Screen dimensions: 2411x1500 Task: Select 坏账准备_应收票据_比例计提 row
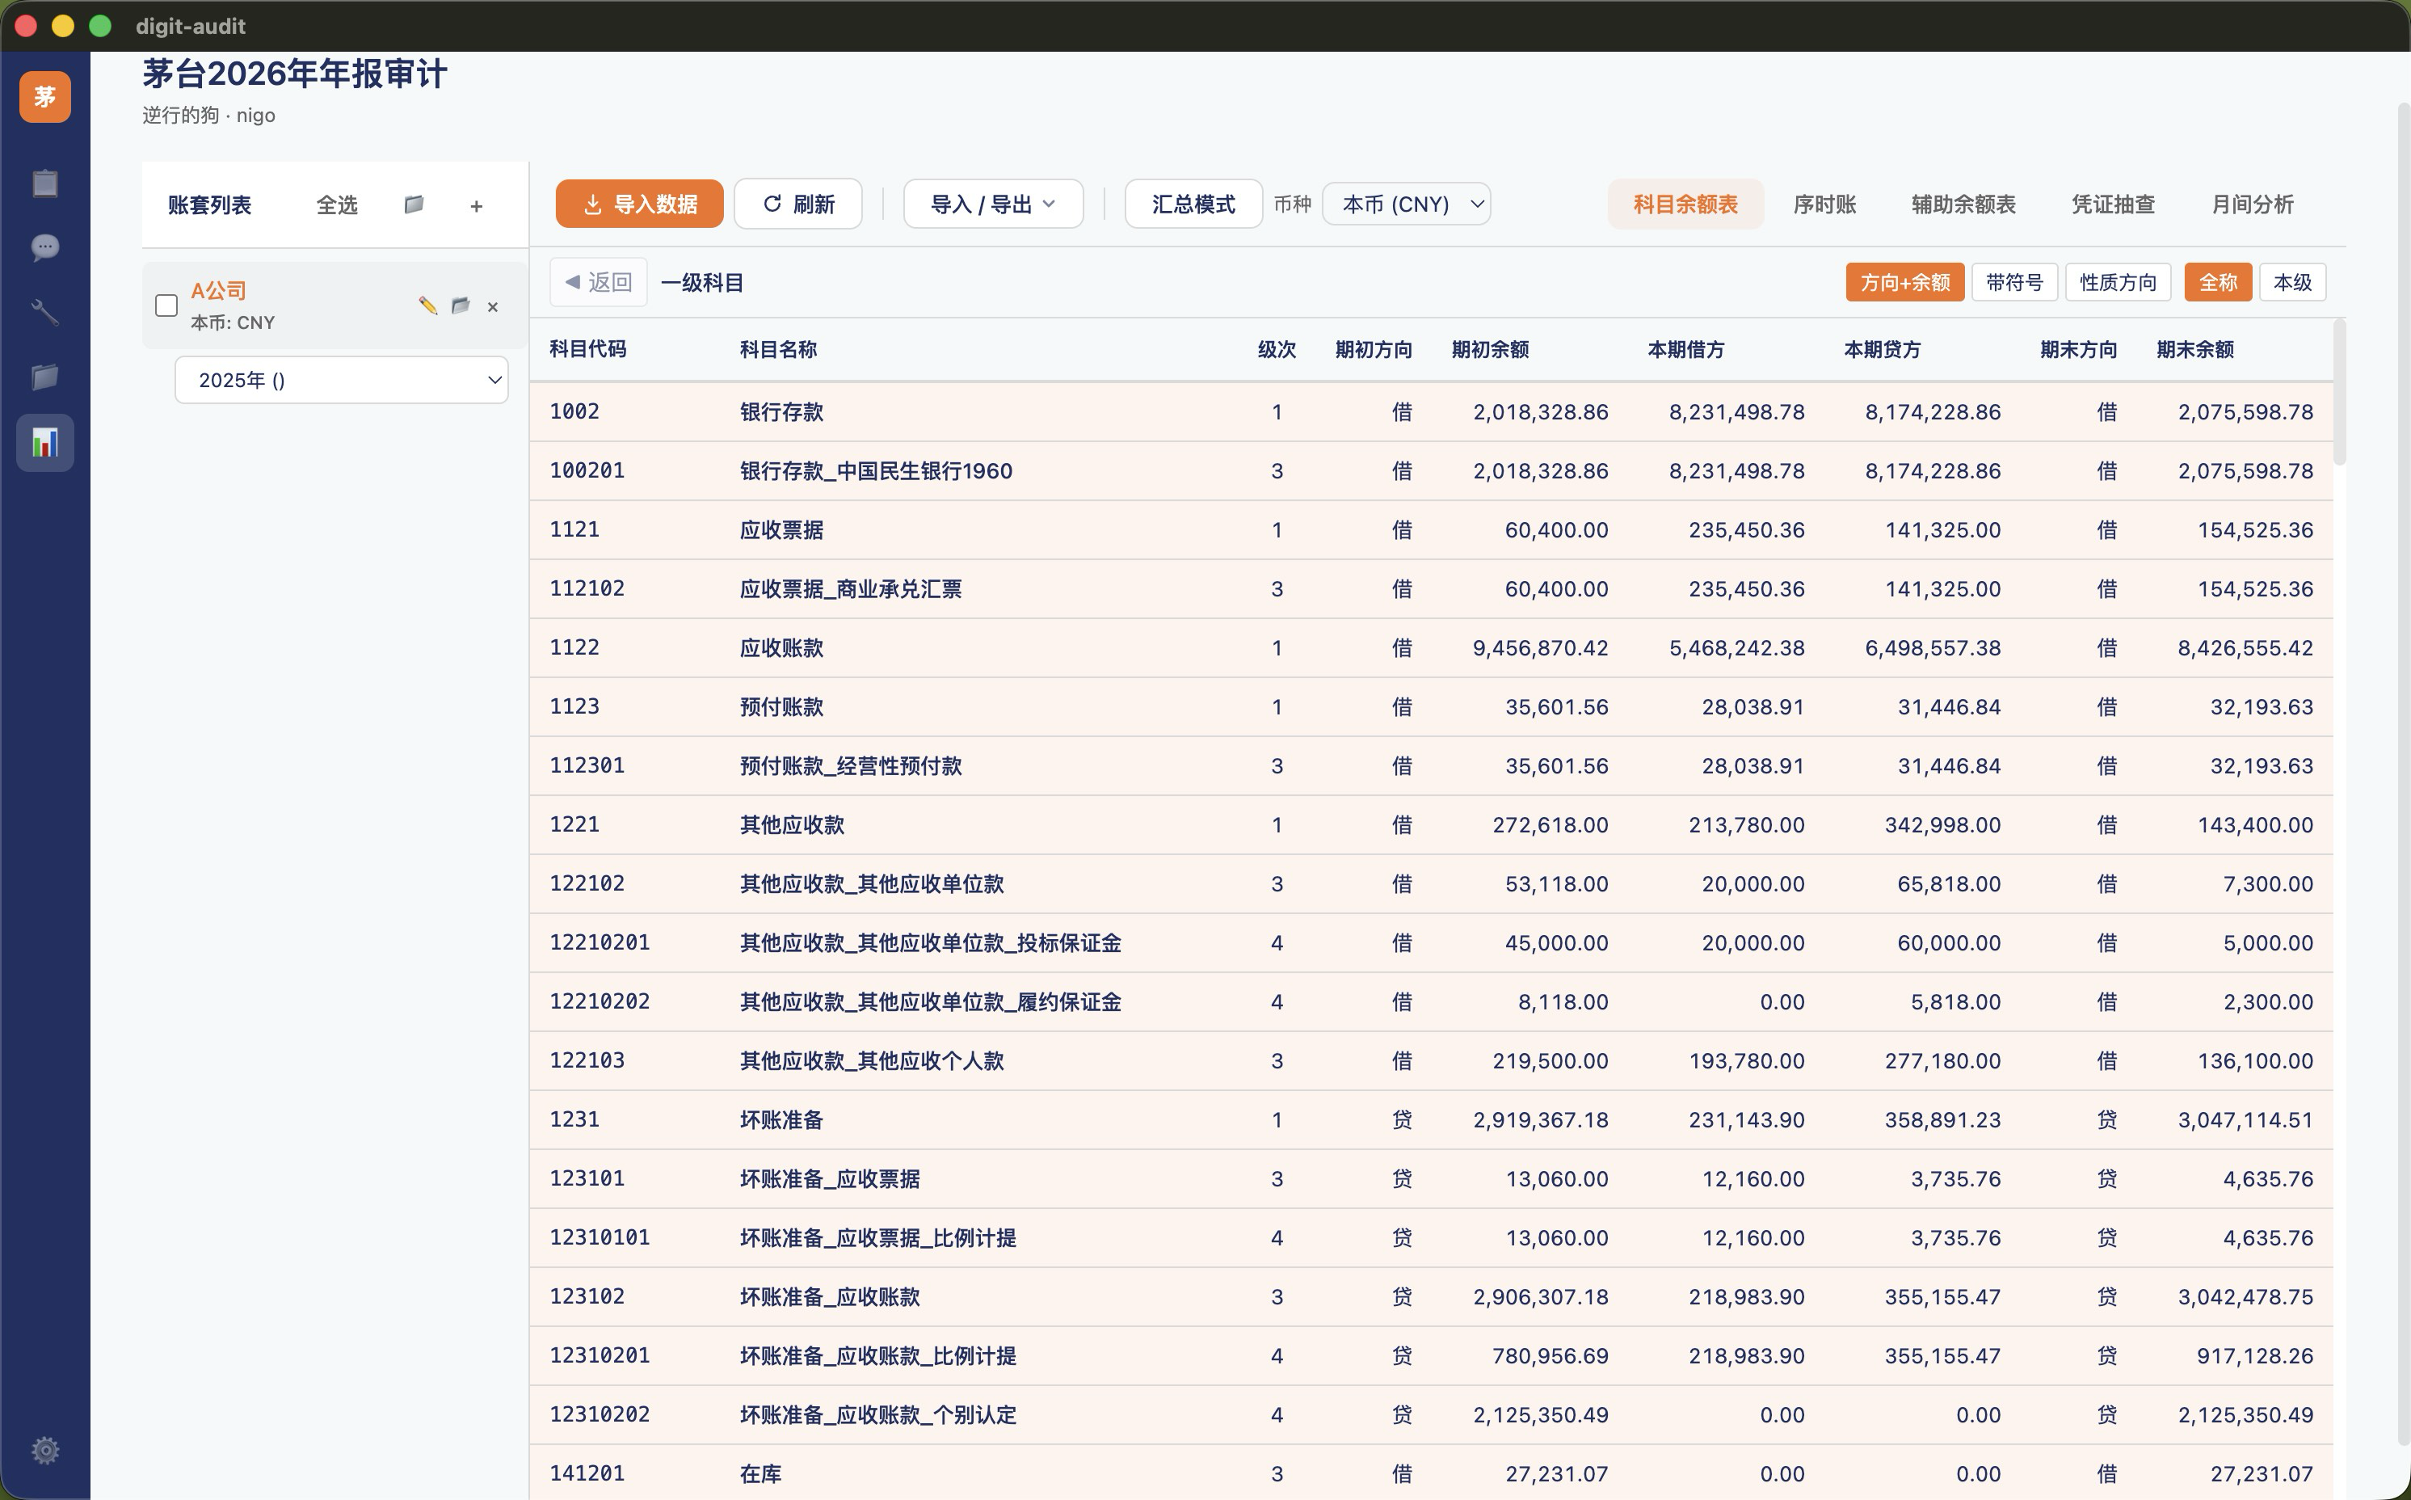[x=1431, y=1238]
